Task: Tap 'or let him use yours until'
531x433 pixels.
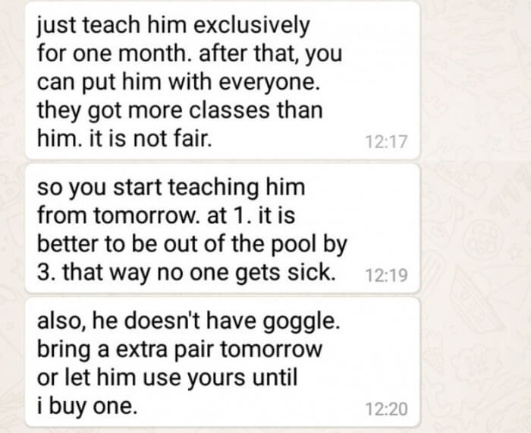Action: coord(167,378)
